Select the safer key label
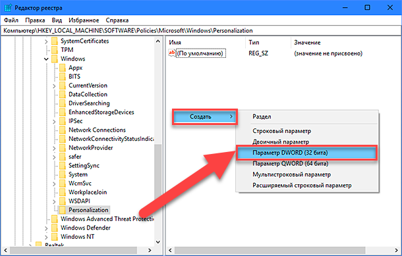The height and width of the screenshot is (256, 402). [75, 157]
